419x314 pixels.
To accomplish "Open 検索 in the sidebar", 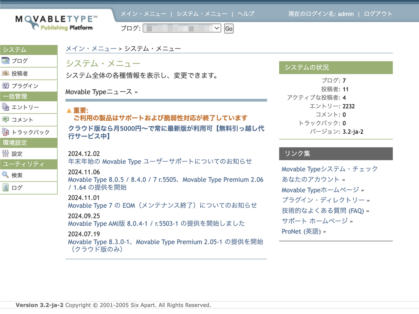I will click(x=17, y=175).
